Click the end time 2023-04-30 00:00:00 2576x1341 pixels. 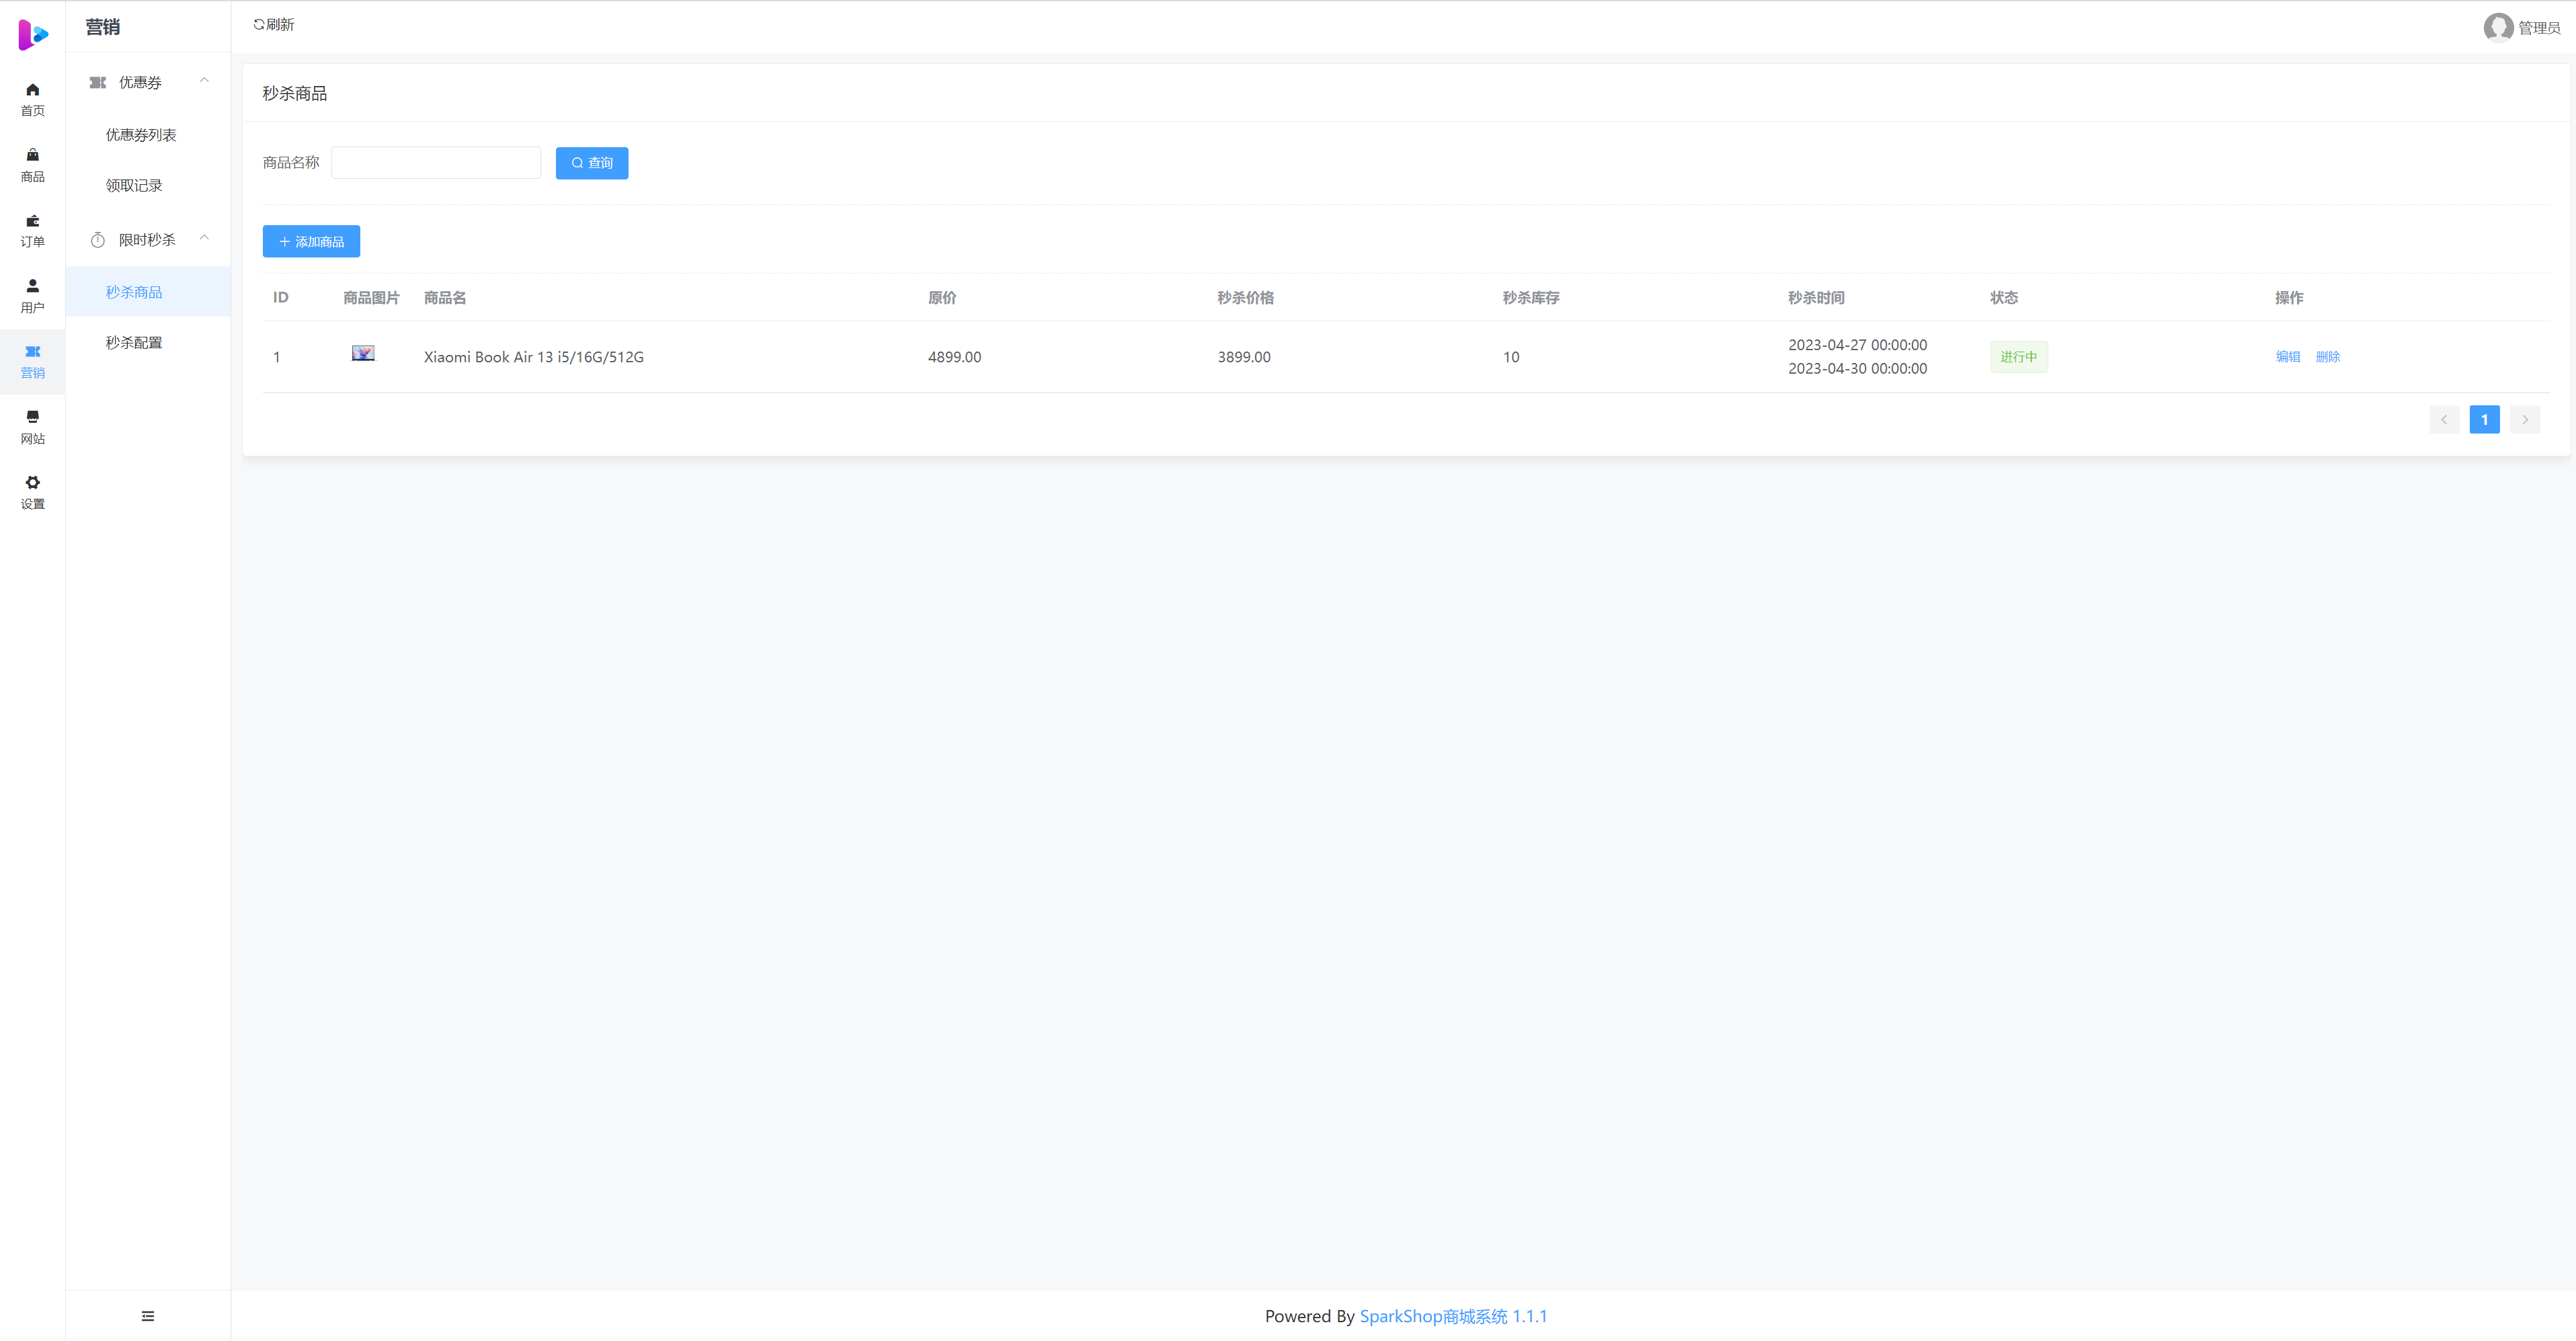pyautogui.click(x=1857, y=369)
